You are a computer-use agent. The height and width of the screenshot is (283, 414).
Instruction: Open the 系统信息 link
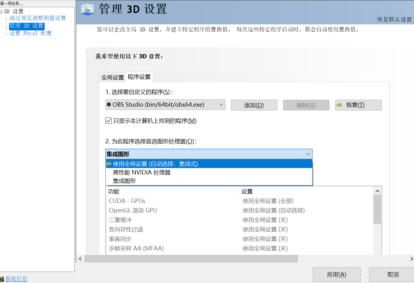tap(16, 279)
